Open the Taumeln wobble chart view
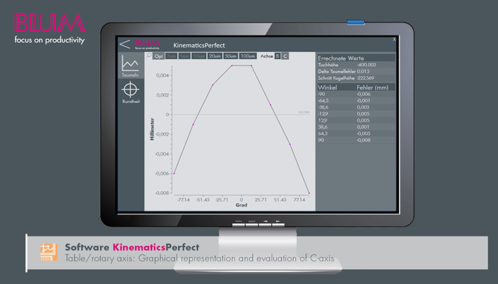The image size is (498, 284). tap(130, 65)
